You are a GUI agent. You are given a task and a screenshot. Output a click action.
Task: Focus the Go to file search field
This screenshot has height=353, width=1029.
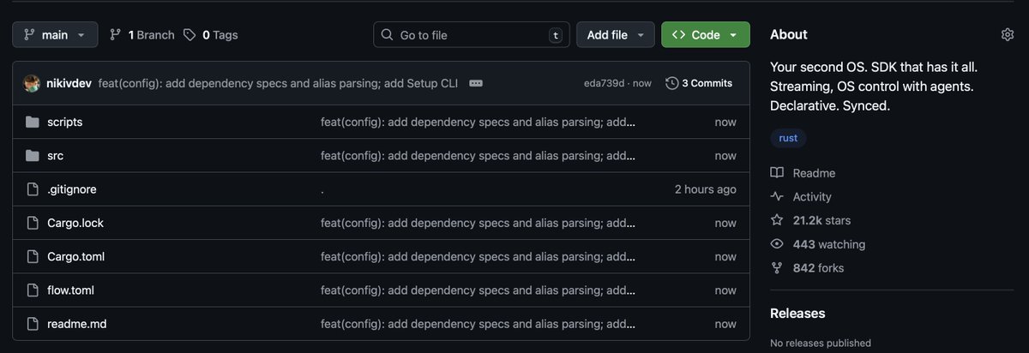point(472,34)
